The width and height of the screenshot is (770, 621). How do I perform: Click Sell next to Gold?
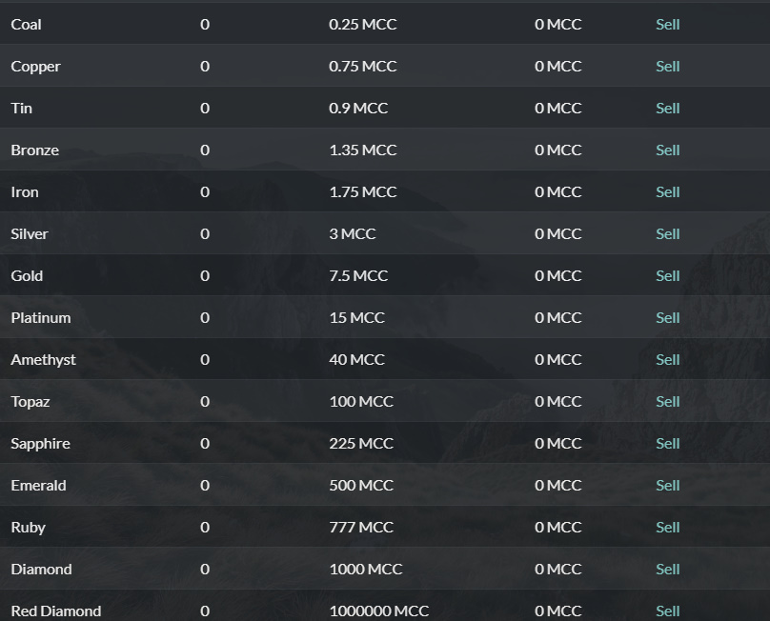coord(667,275)
